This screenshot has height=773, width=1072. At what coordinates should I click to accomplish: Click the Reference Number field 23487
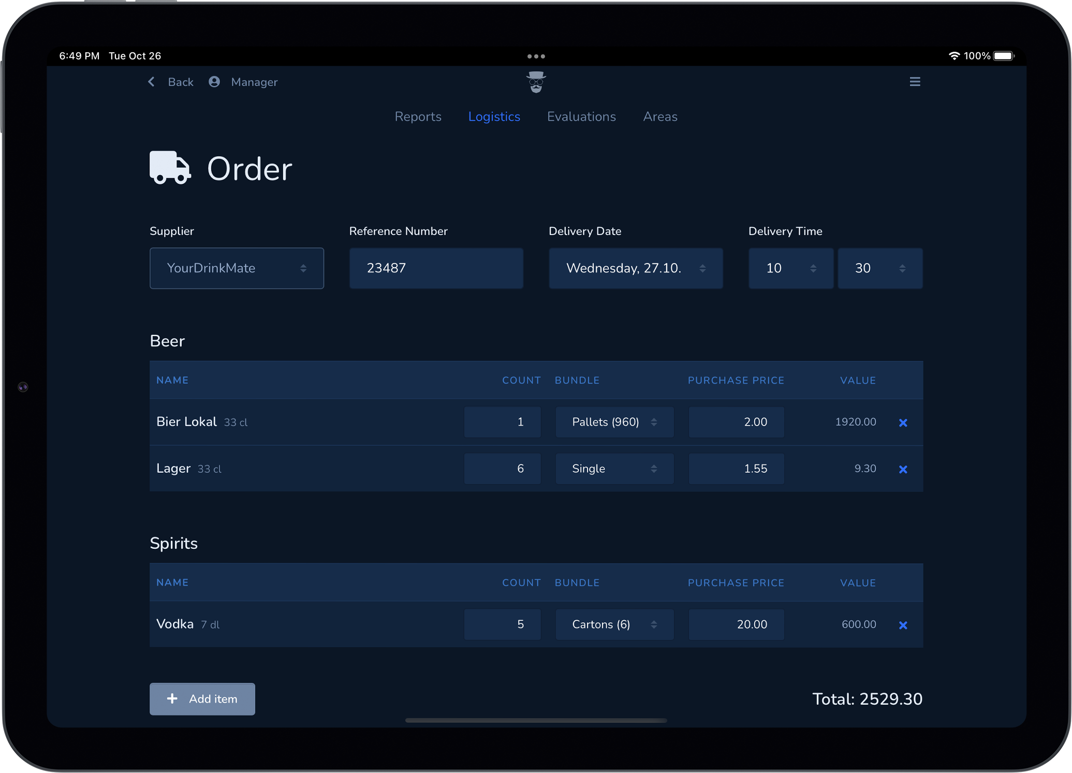[x=436, y=268]
